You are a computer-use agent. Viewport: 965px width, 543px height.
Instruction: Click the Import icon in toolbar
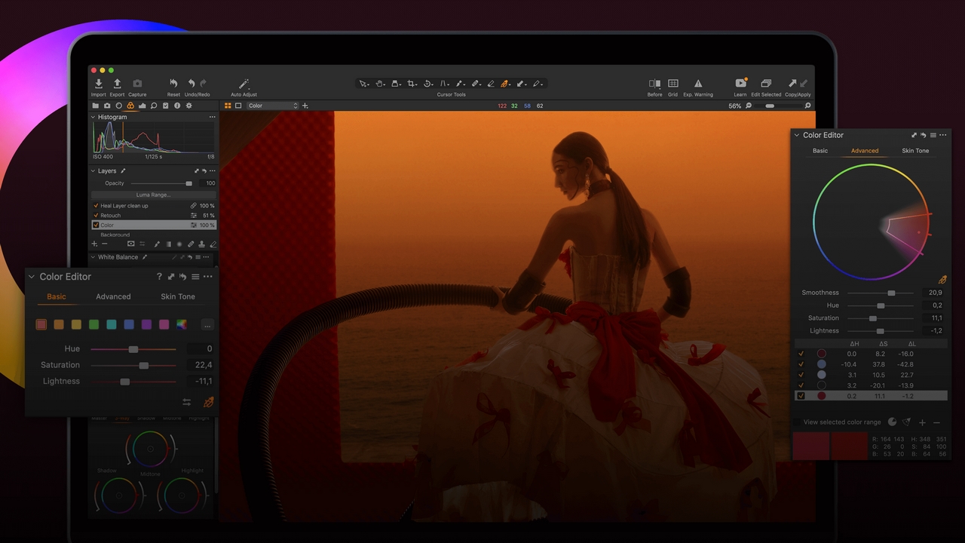tap(98, 84)
